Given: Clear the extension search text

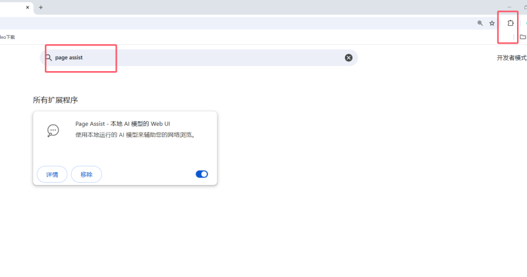Looking at the screenshot, I should coord(348,57).
